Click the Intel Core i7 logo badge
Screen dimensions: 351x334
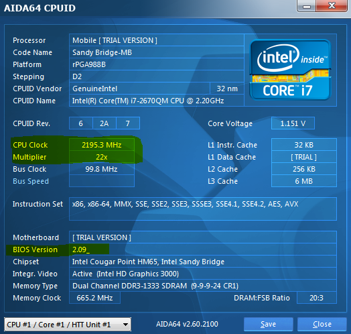point(290,70)
